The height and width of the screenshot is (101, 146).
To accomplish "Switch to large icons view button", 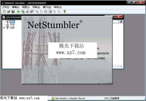I will tap(37, 12).
